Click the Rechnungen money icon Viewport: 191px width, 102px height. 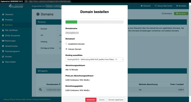[x=3, y=41]
